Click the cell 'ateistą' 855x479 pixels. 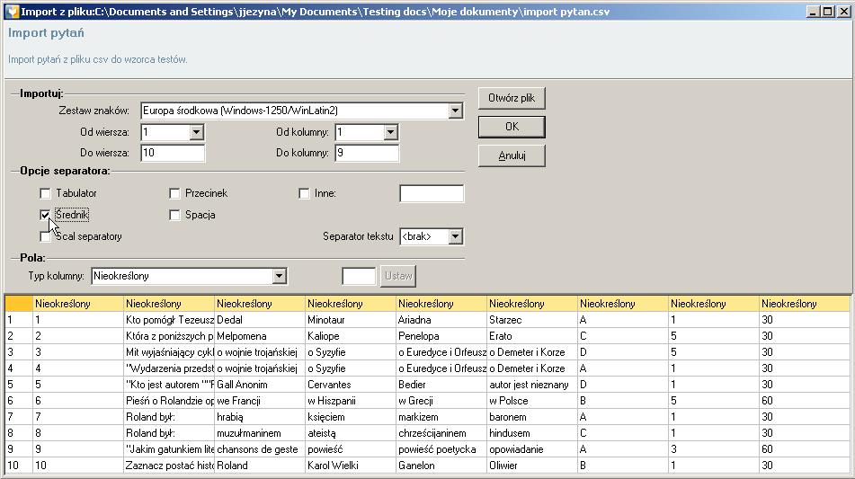[x=351, y=432]
